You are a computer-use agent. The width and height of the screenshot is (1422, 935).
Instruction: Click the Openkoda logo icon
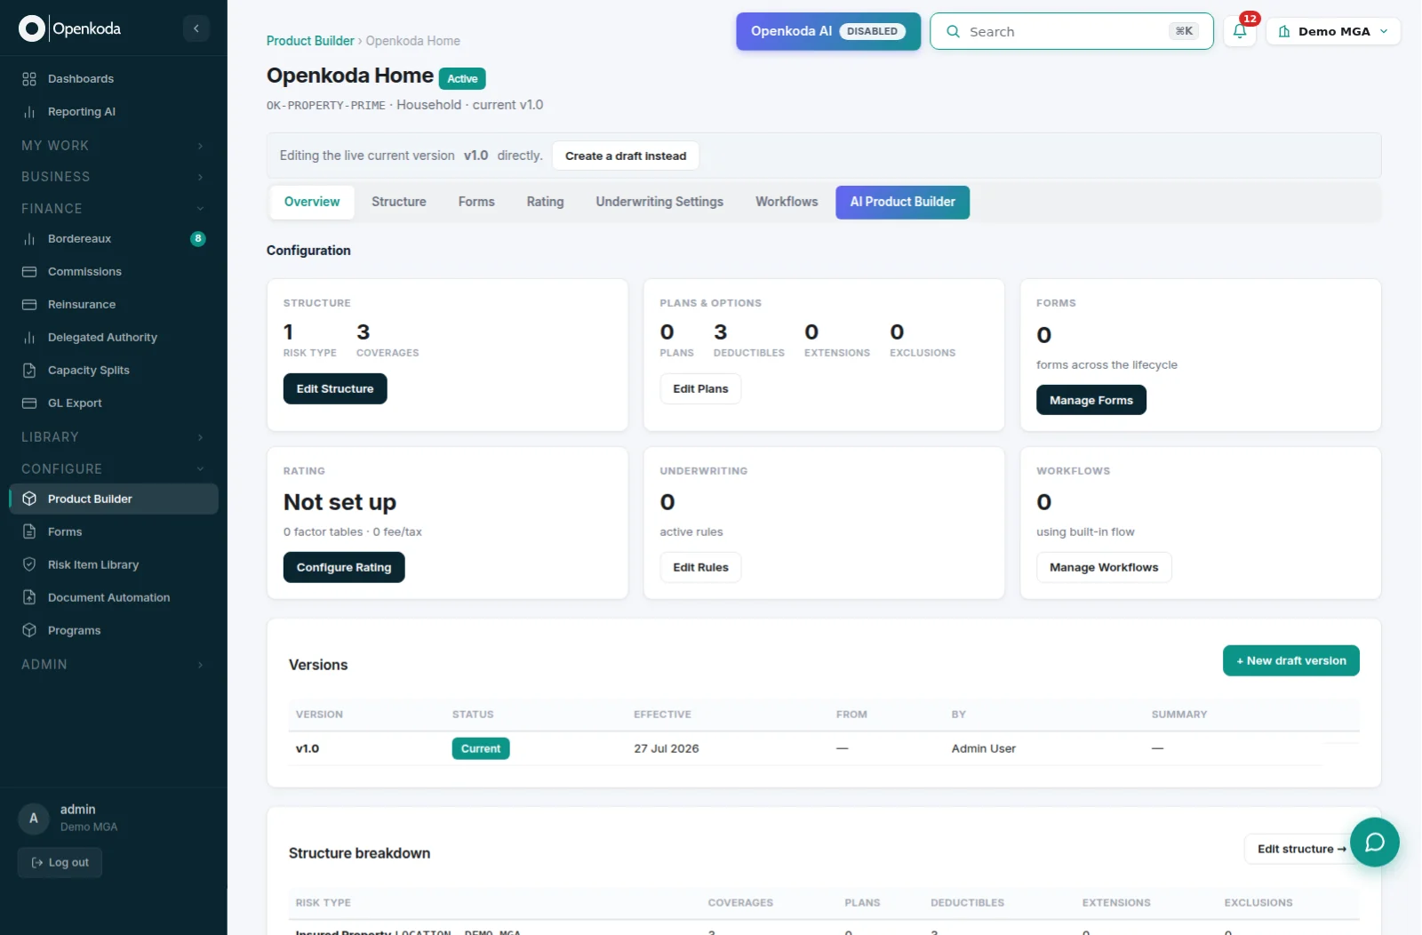click(x=32, y=28)
